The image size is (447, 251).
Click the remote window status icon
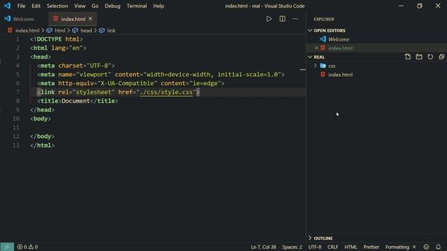(7, 247)
